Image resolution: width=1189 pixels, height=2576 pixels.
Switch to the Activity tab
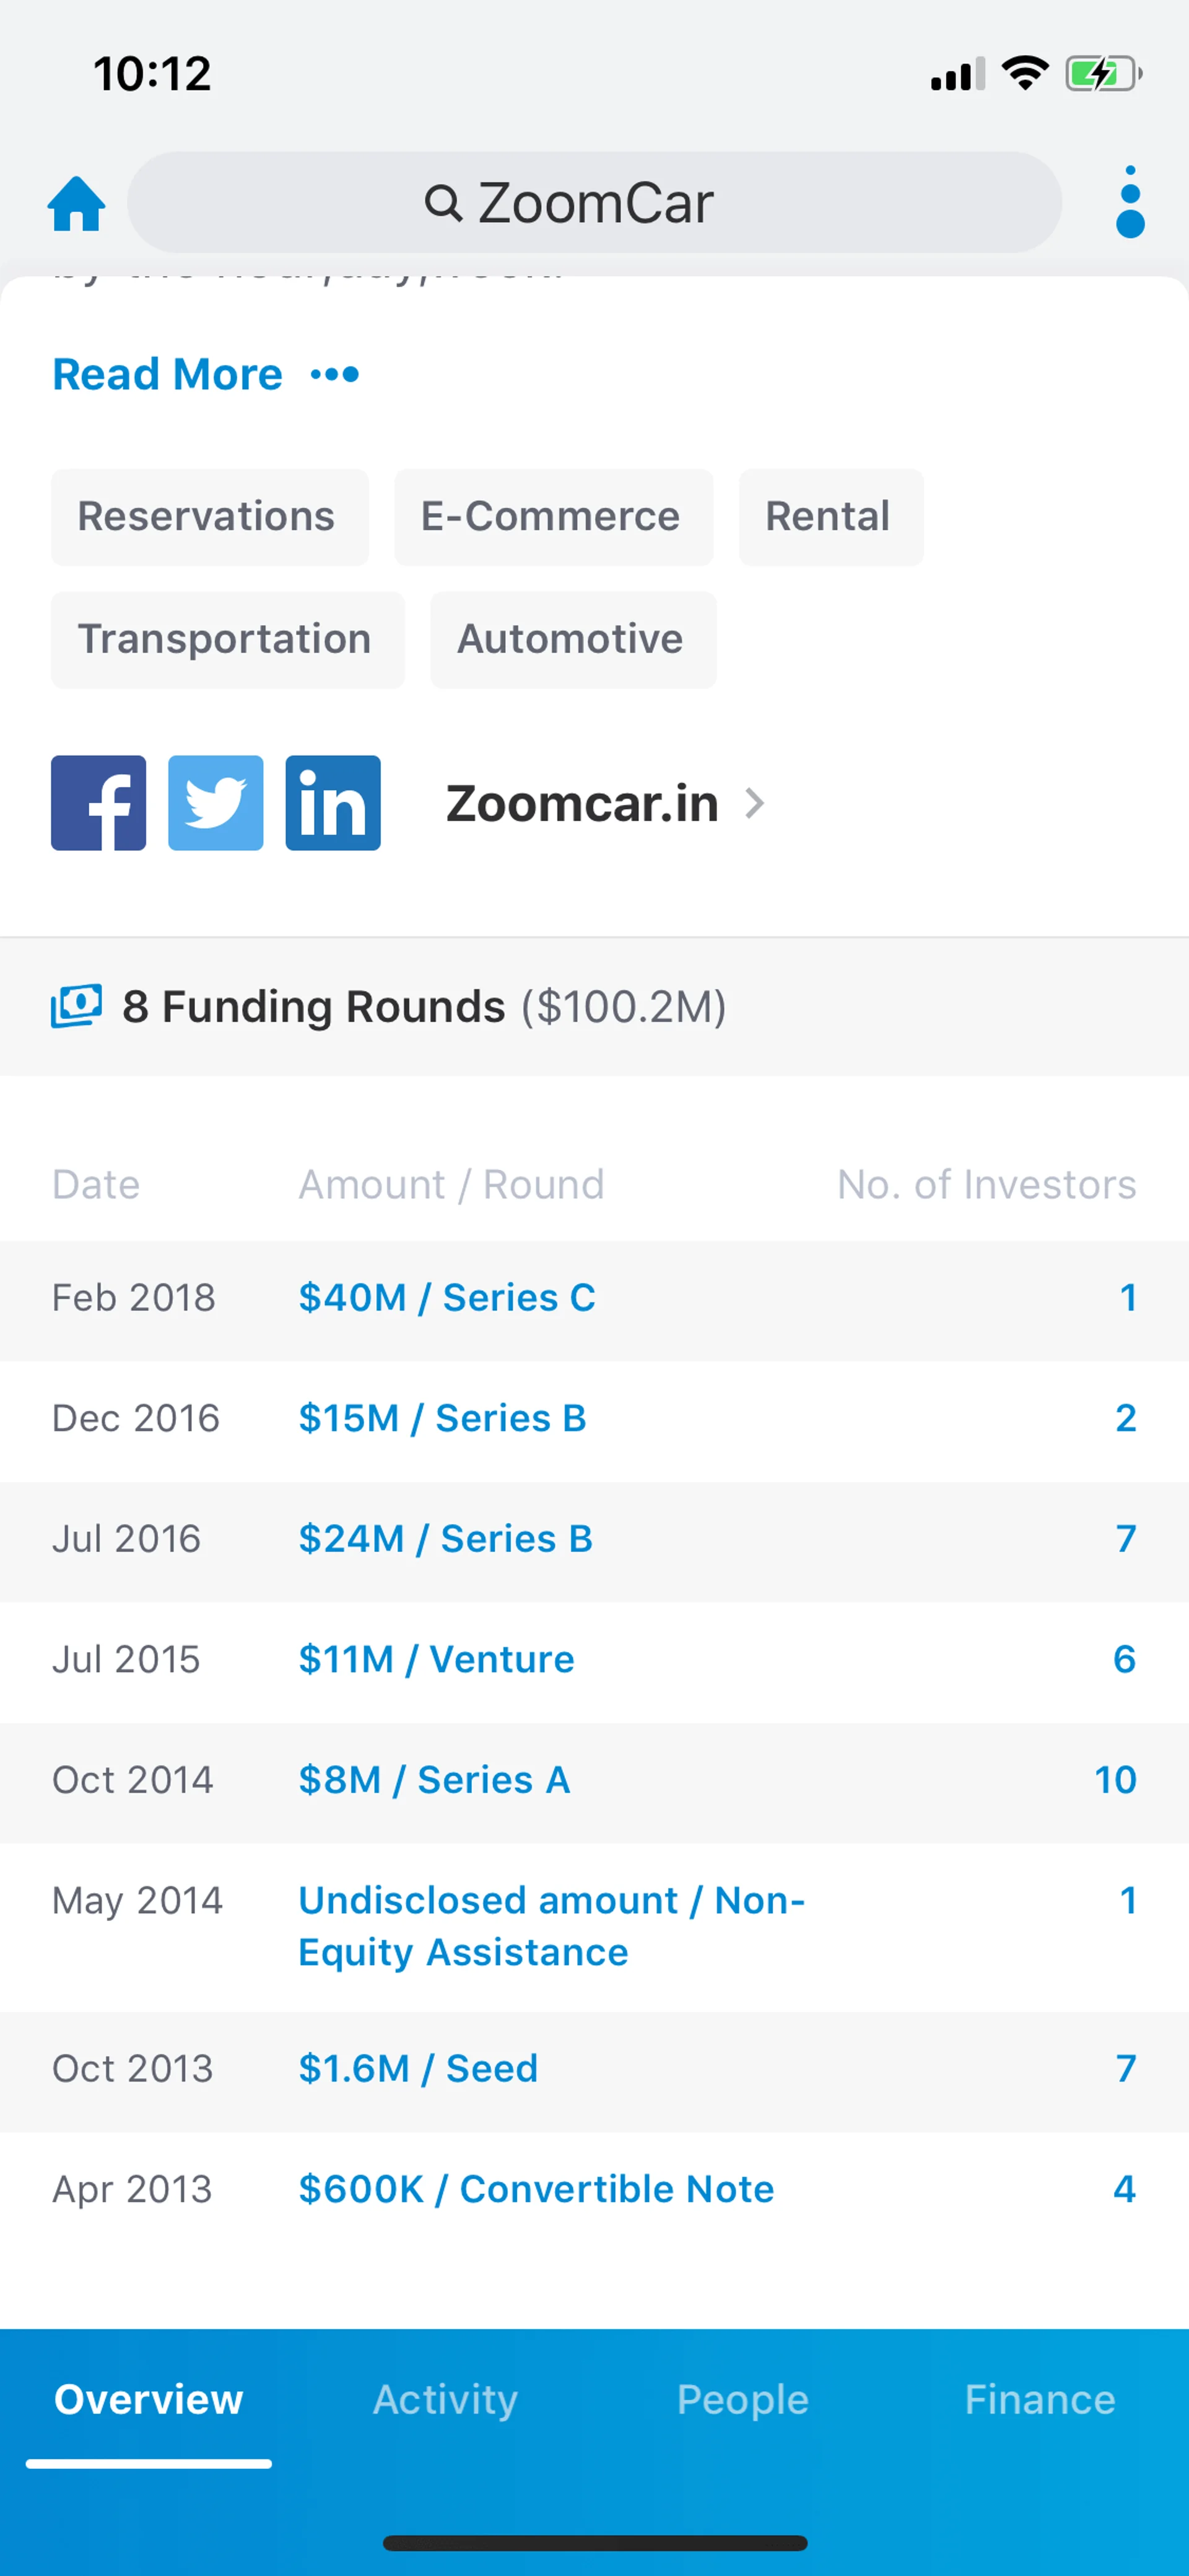[446, 2400]
